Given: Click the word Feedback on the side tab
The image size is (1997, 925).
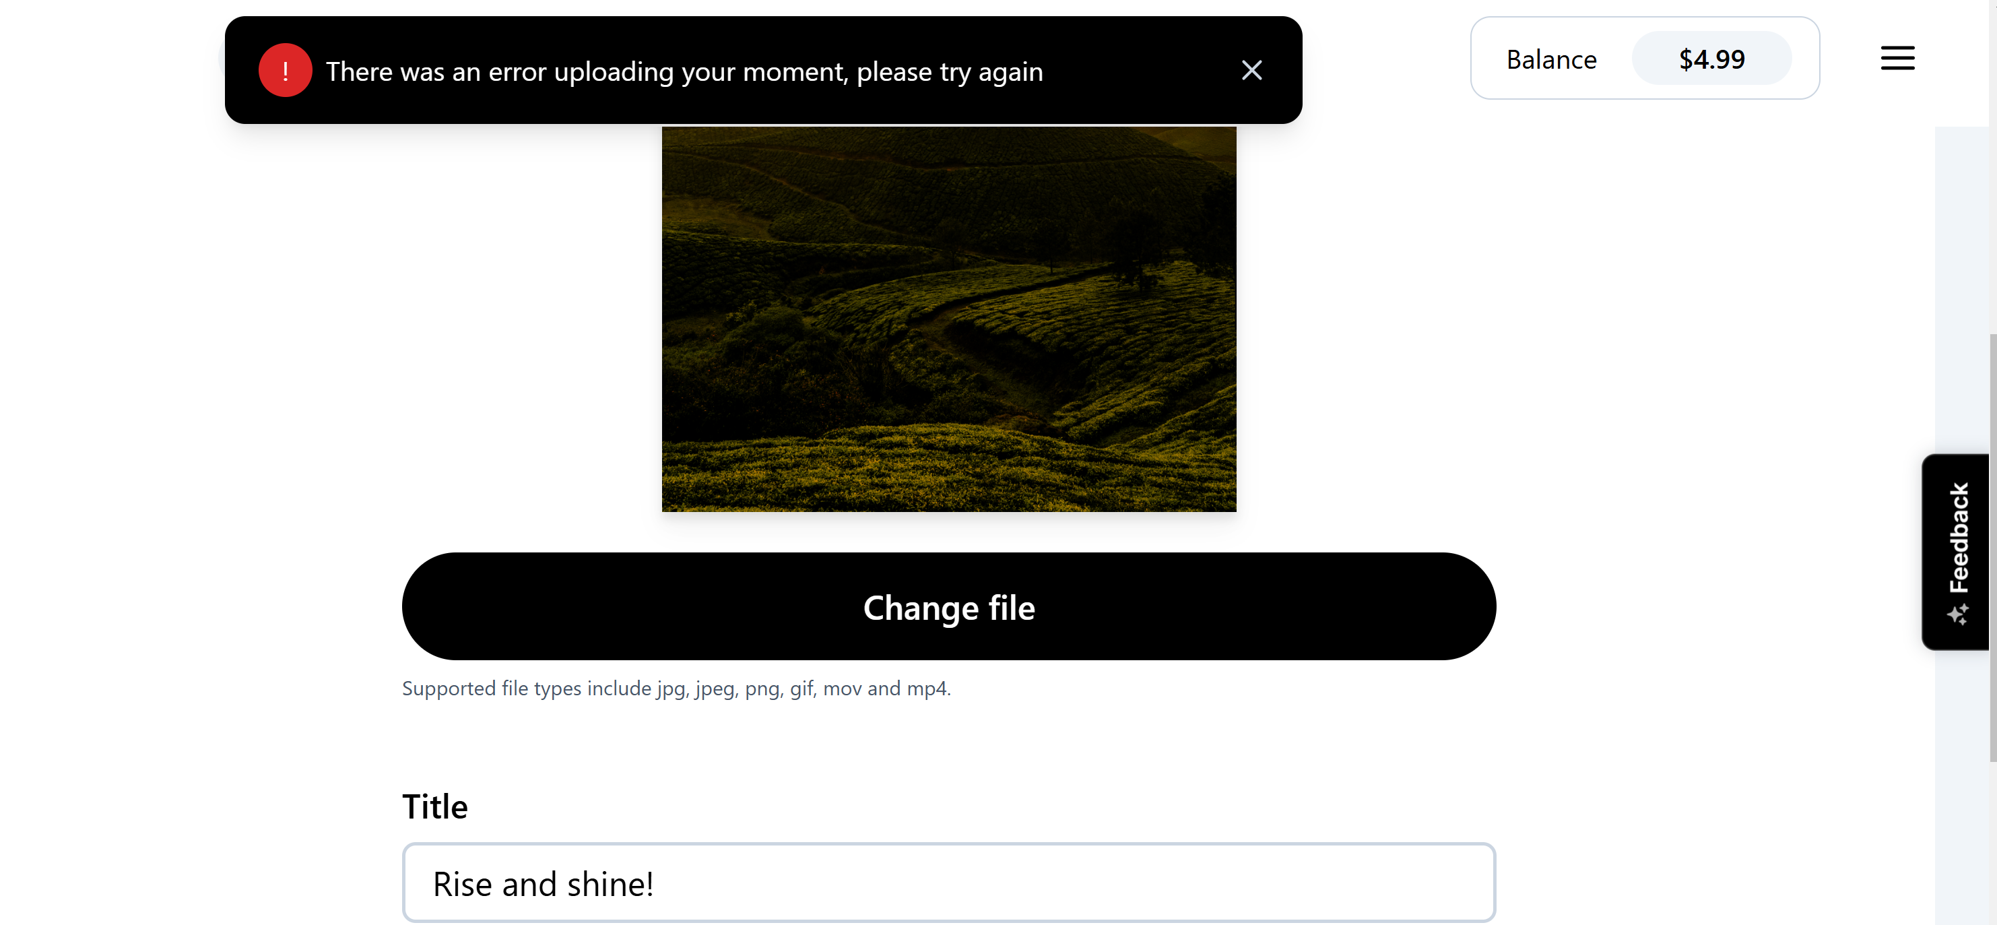Looking at the screenshot, I should (x=1959, y=538).
